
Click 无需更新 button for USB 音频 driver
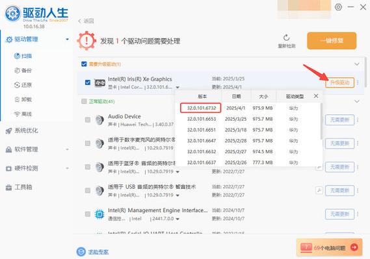(x=339, y=190)
